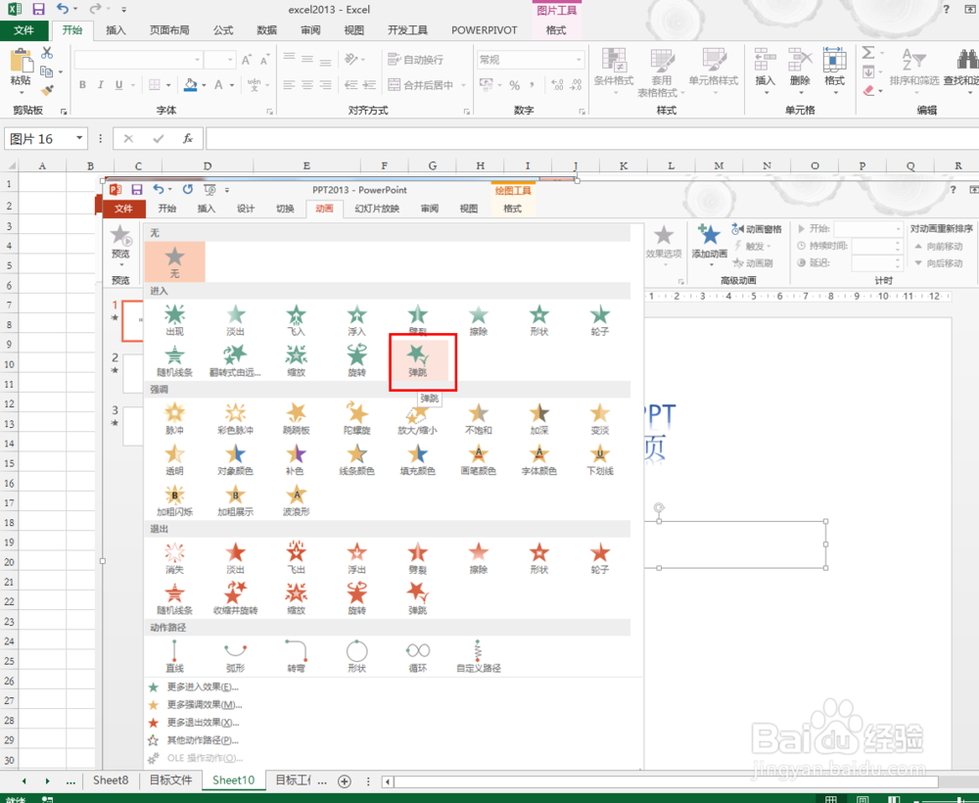Viewport: 979px width, 803px height.
Task: Open 条件格式 dropdown
Action: 614,72
